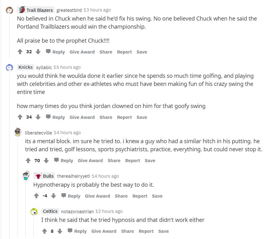
Task: Downvote notazoroastrian's Celtics comment
Action: pos(60,231)
